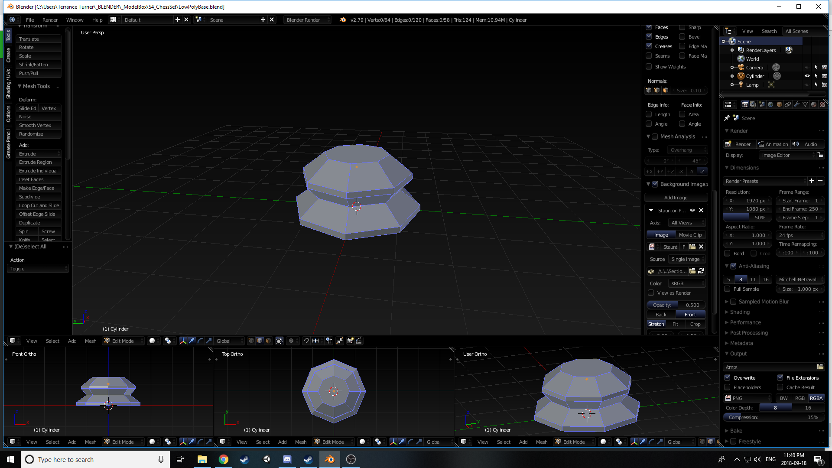Viewport: 832px width, 468px height.
Task: Open the Mitchell-Netravali filter dropdown
Action: pyautogui.click(x=800, y=279)
